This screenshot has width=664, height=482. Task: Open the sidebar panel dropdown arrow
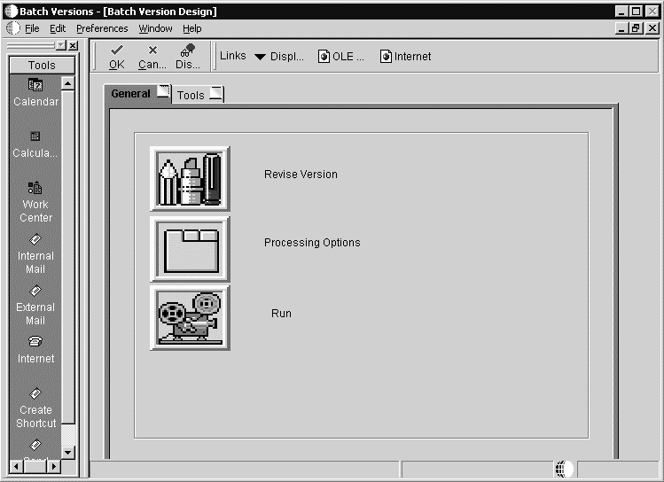(x=61, y=45)
